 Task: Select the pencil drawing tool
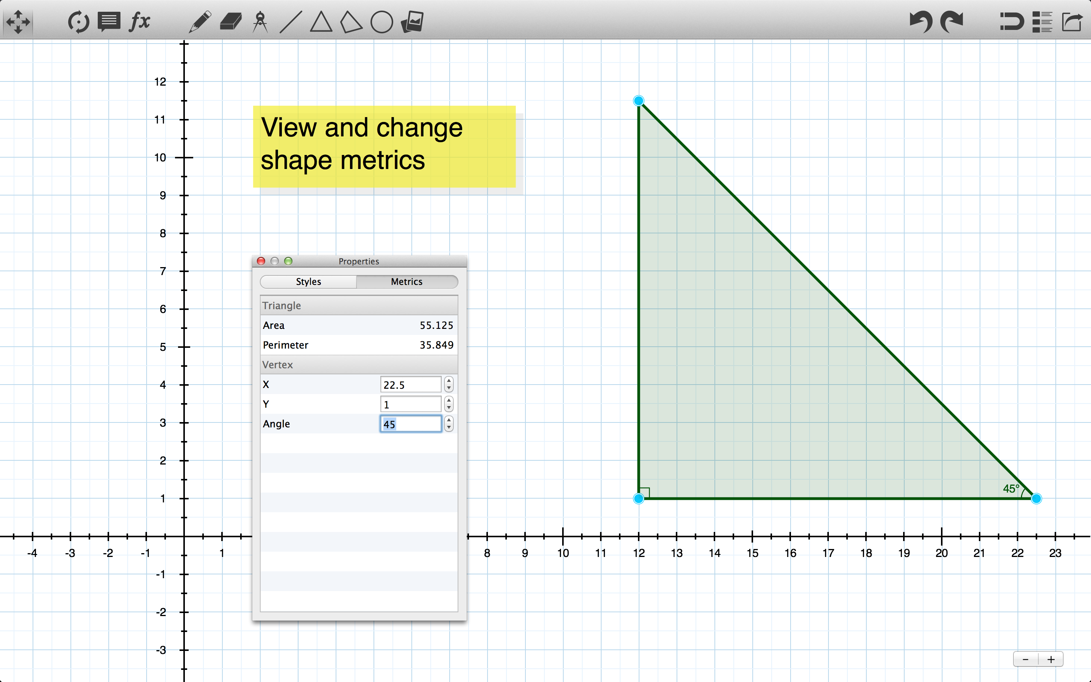(x=200, y=22)
